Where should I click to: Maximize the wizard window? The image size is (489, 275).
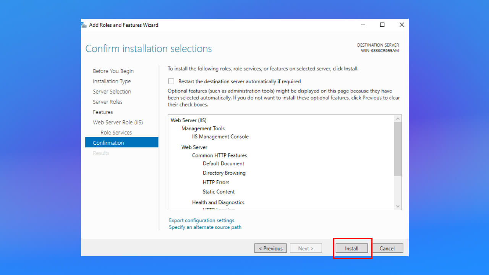(382, 25)
